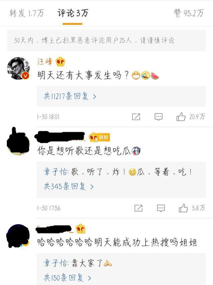Switch to the 转发 1.7万 tab

tap(27, 13)
